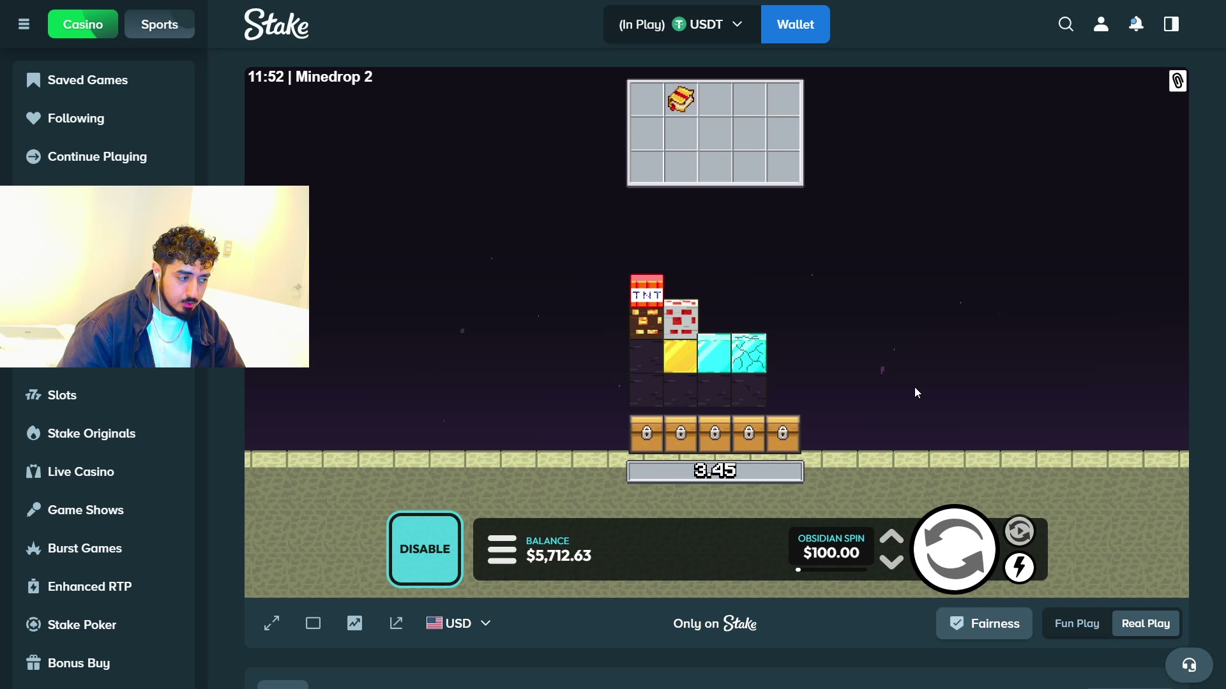This screenshot has width=1226, height=689.
Task: Decrease the bet amount arrow
Action: tap(891, 561)
